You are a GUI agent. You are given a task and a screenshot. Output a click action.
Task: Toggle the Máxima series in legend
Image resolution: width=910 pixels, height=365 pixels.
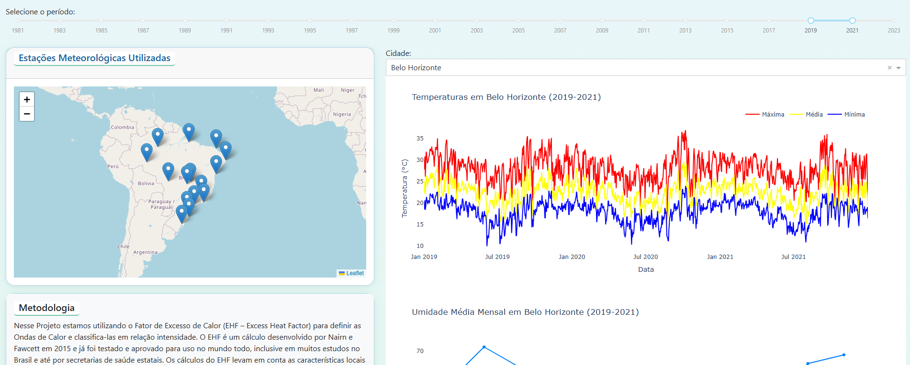(765, 115)
